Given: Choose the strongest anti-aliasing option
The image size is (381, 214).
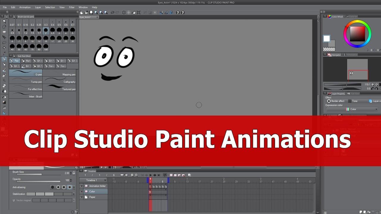Looking at the screenshot, I should (70, 187).
